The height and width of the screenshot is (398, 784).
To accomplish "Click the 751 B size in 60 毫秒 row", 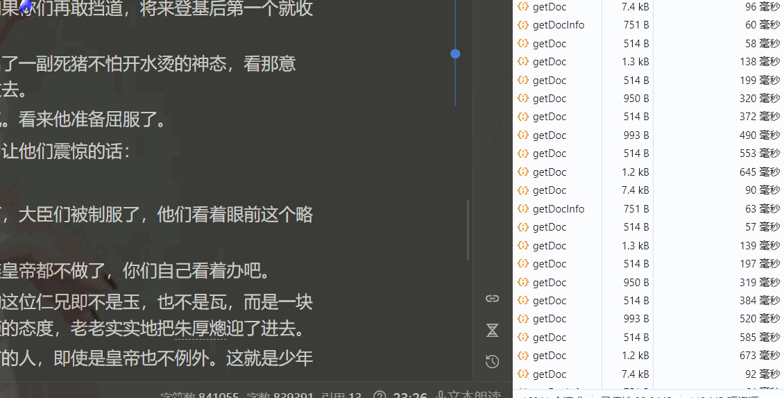I will click(x=636, y=24).
